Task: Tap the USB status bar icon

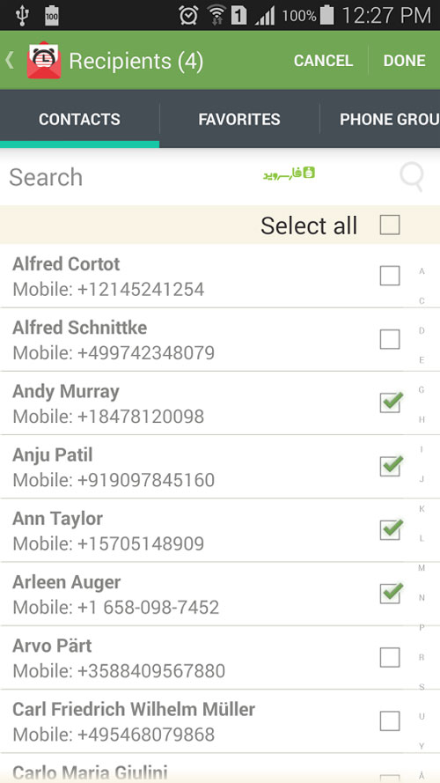Action: (21, 16)
